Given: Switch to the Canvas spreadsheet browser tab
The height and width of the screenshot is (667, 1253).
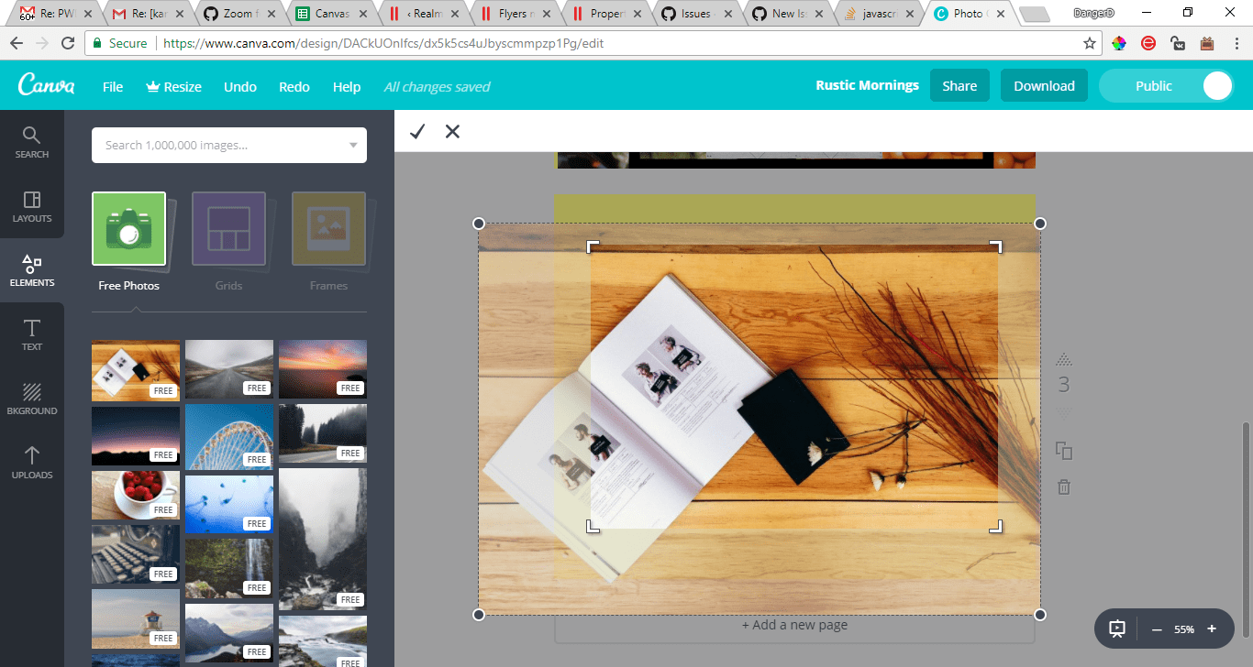Looking at the screenshot, I should pyautogui.click(x=331, y=14).
